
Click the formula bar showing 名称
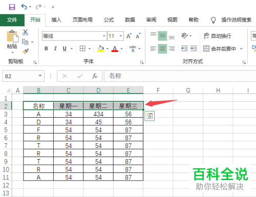(x=180, y=76)
